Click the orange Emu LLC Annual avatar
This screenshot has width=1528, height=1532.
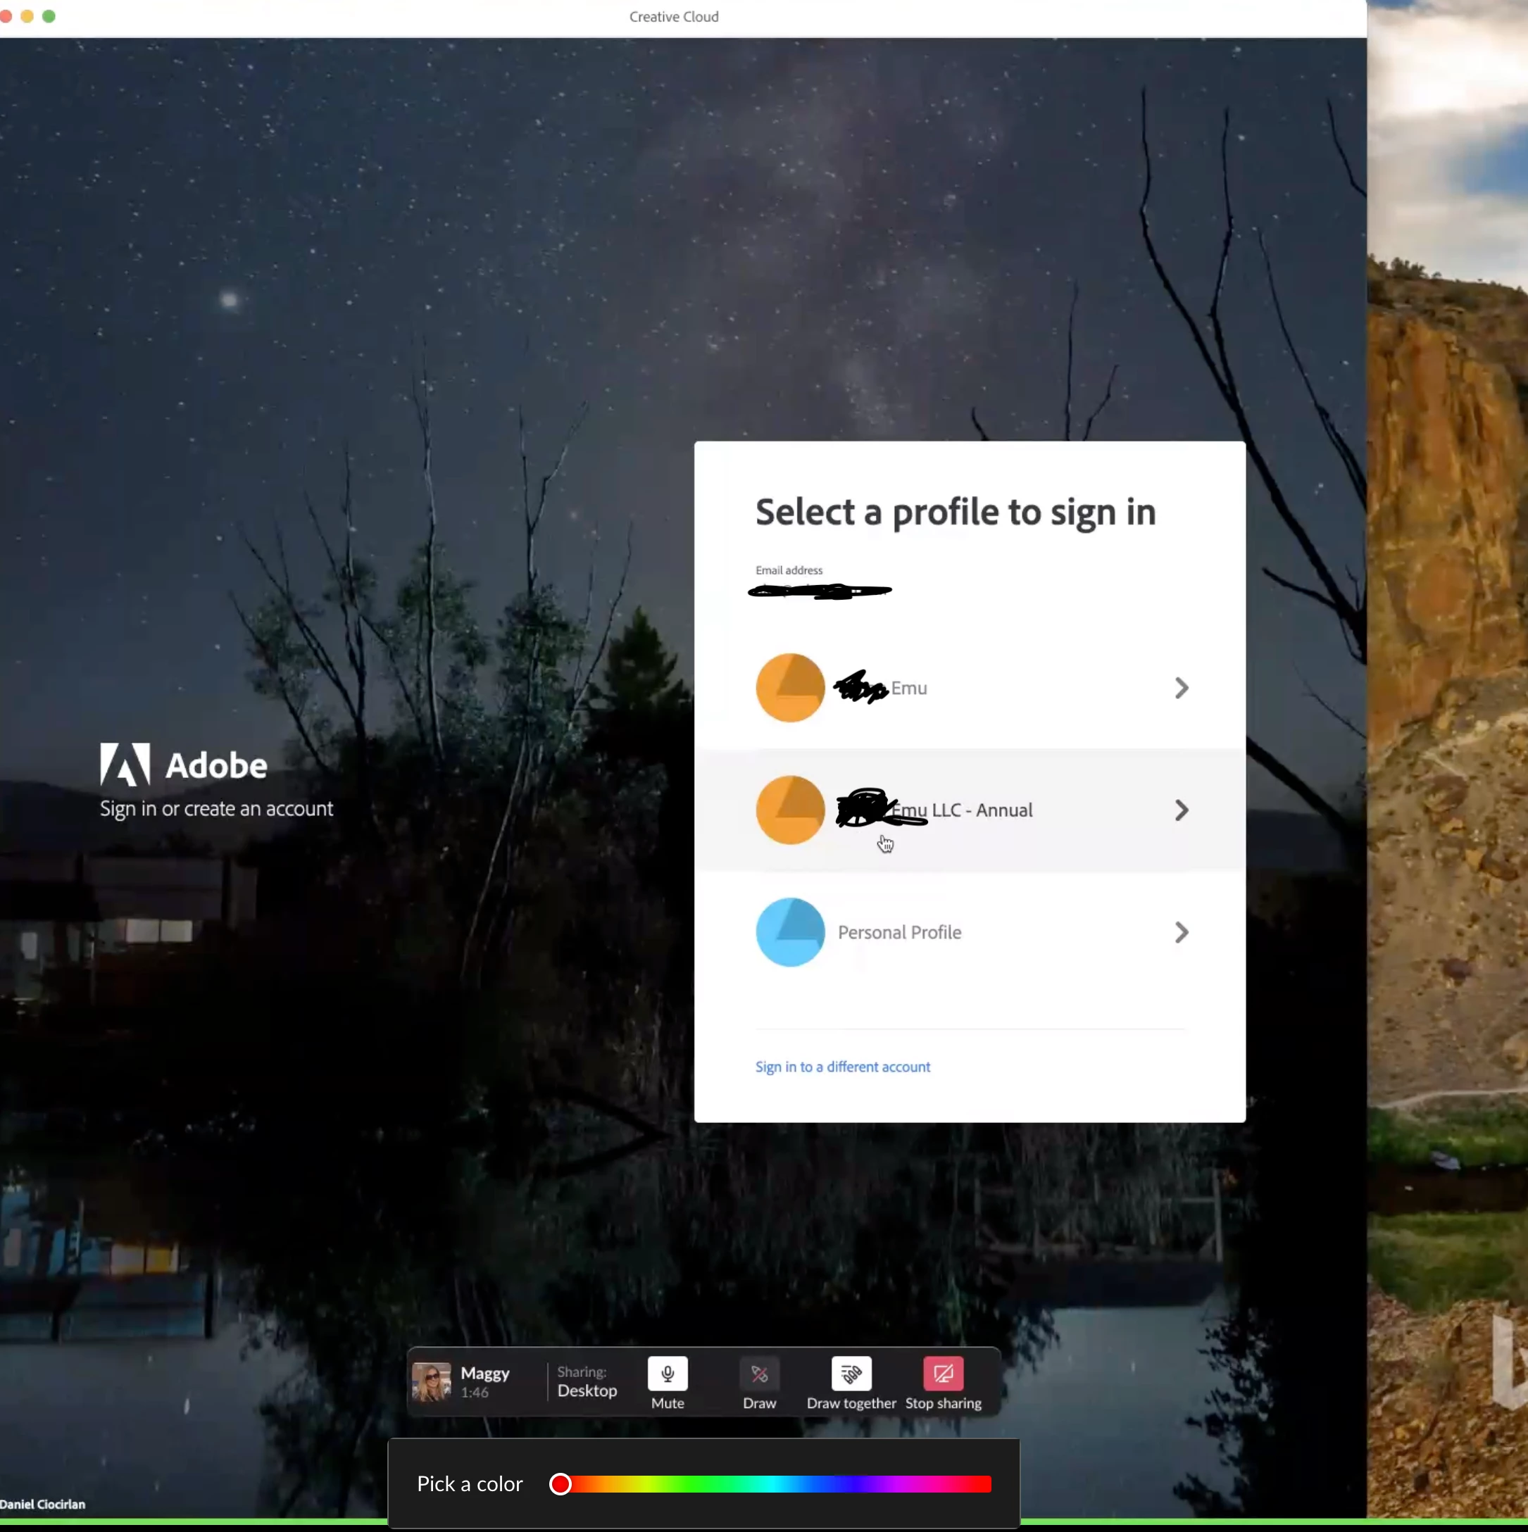(x=790, y=810)
